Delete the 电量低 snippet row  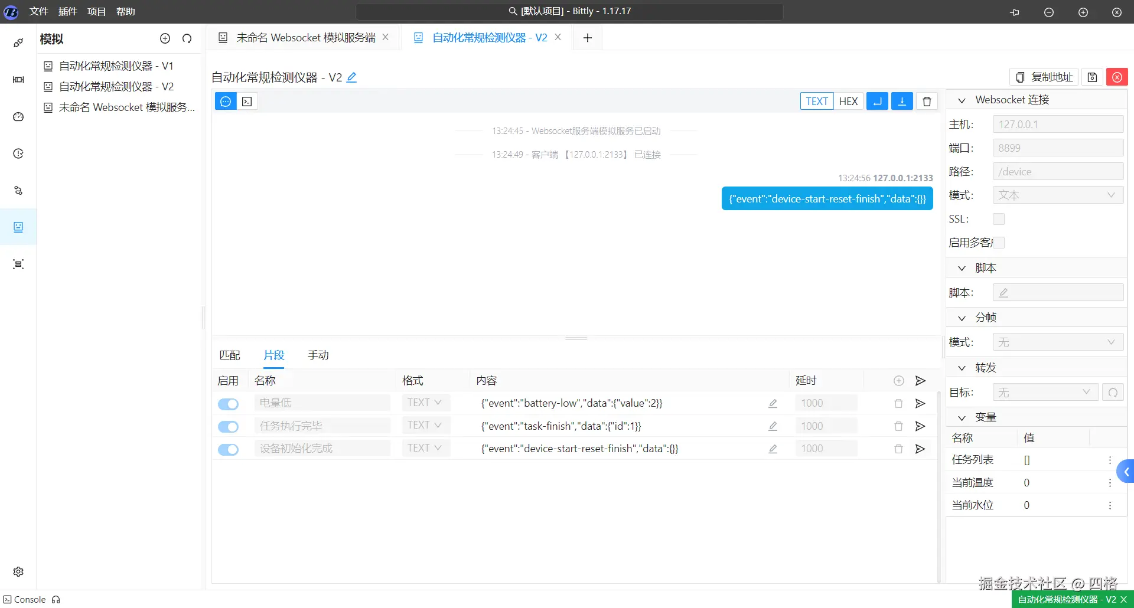[x=898, y=403]
